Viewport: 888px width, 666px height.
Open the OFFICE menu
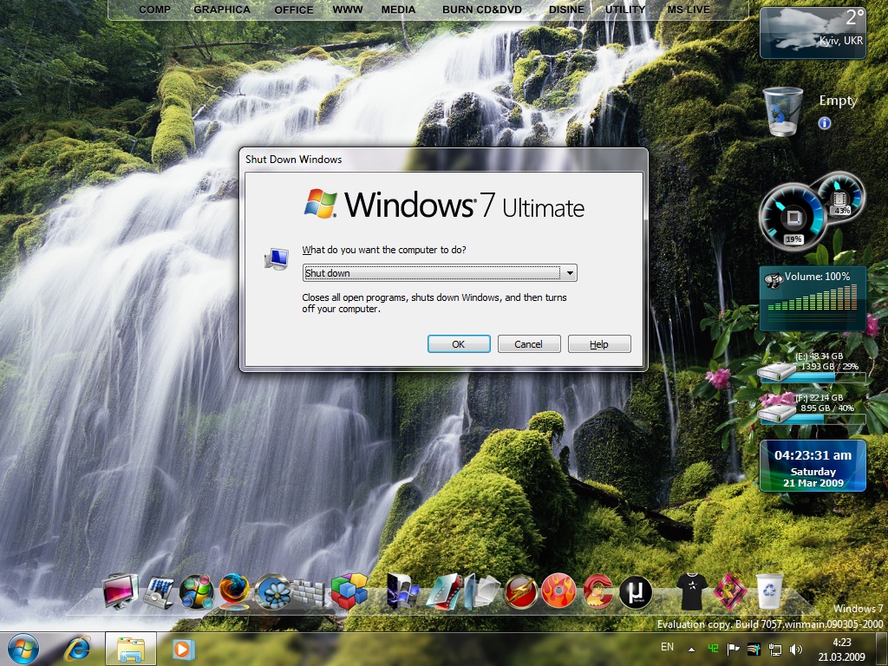click(293, 10)
